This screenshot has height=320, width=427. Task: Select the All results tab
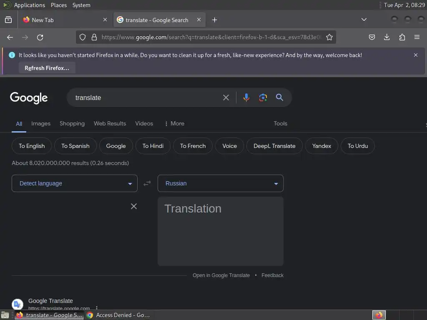[x=19, y=124]
